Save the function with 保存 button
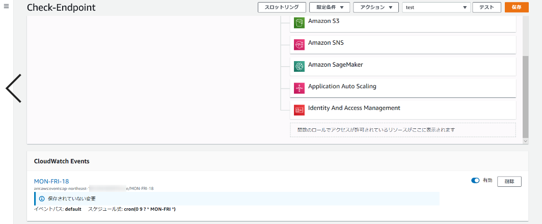This screenshot has width=542, height=224. 516,8
